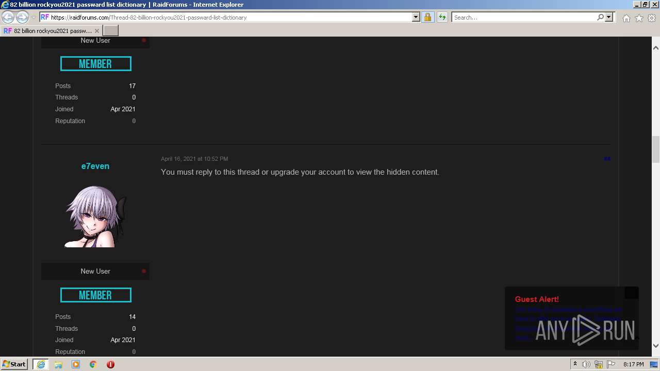Open the Tools gear icon
660x371 pixels.
pos(652,18)
